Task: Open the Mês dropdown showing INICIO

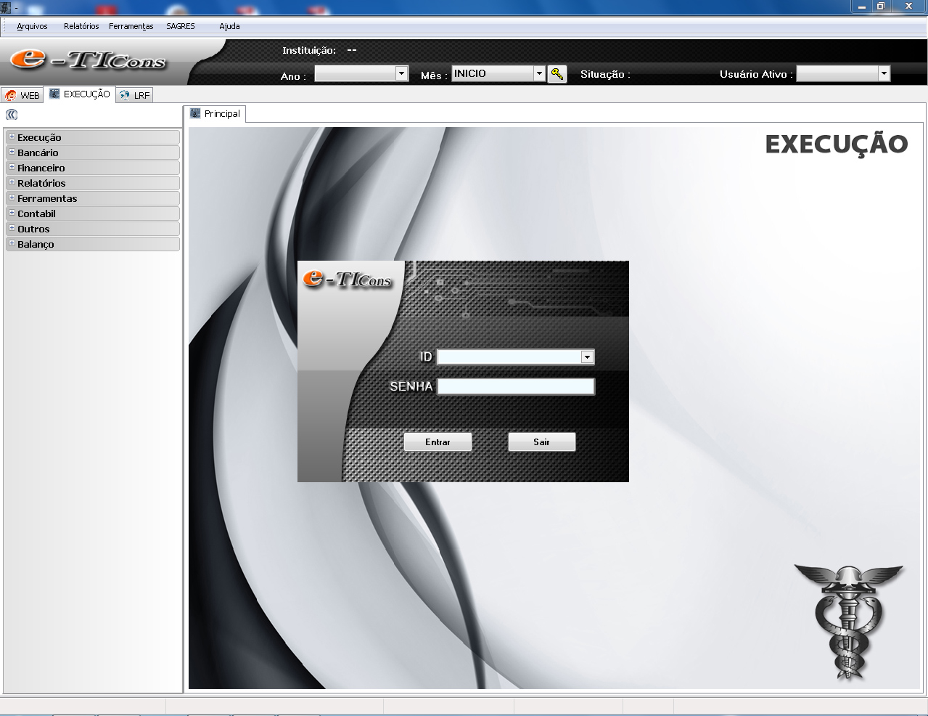Action: click(x=538, y=73)
